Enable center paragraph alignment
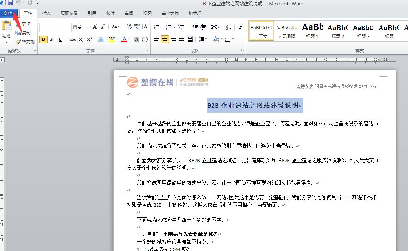408x251 pixels. point(165,39)
